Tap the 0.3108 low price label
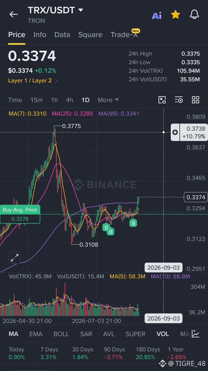The width and height of the screenshot is (208, 371). [89, 245]
